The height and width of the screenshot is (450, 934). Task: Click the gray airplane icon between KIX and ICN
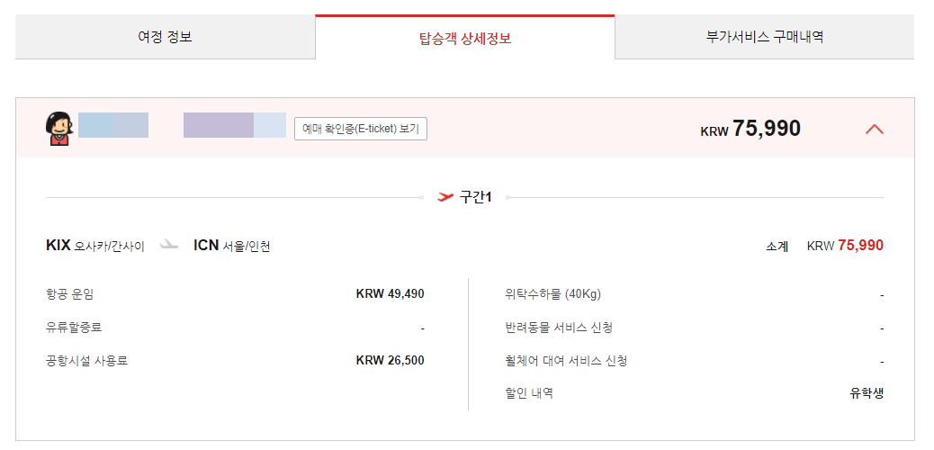[x=169, y=245]
